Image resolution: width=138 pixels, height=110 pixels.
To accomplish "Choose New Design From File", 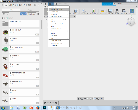I will click(59, 9).
